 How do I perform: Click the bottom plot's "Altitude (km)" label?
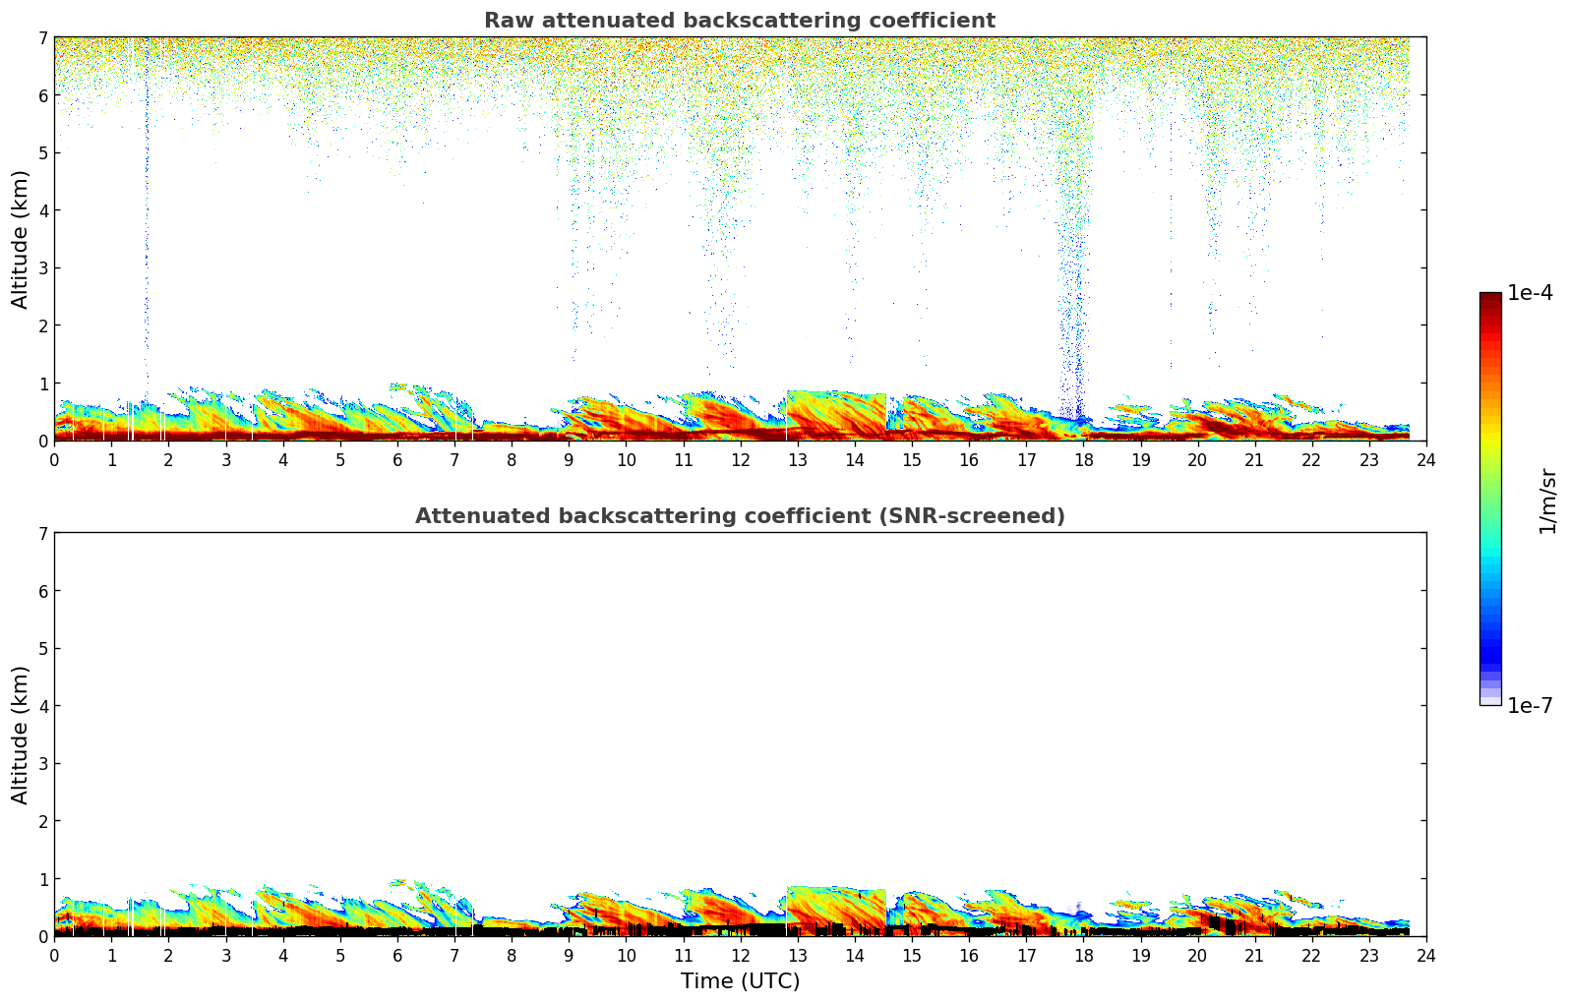coord(20,735)
